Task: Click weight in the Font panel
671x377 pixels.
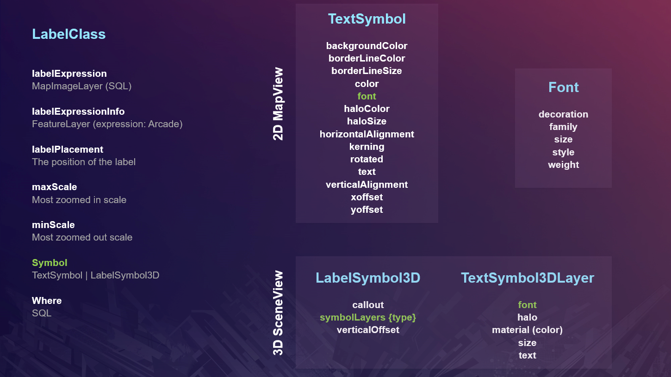Action: (x=563, y=165)
